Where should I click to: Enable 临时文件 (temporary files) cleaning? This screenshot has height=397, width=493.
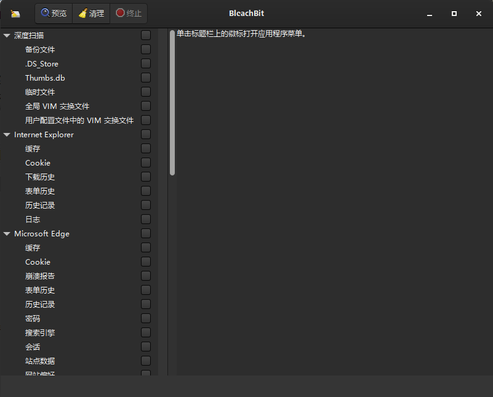pyautogui.click(x=145, y=92)
